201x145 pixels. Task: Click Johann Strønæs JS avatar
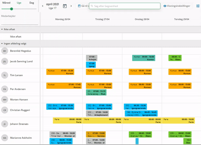click(x=5, y=124)
